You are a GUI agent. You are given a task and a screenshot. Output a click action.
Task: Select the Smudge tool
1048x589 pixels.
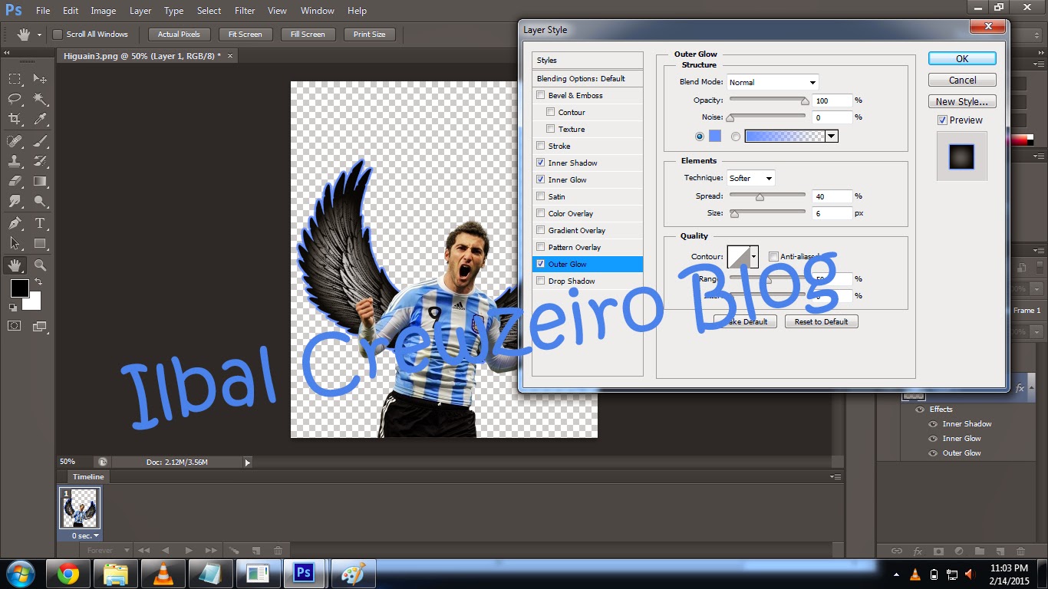(x=15, y=201)
